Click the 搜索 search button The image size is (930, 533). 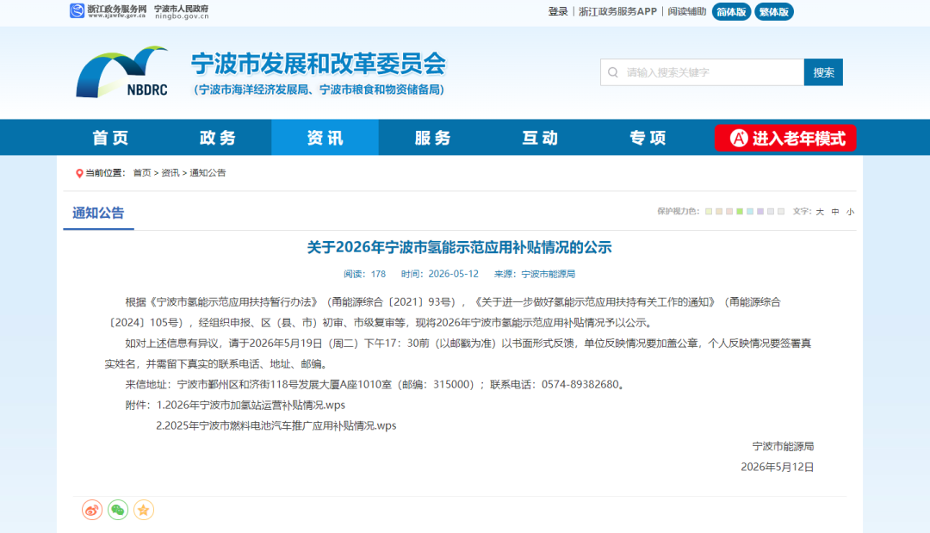tap(823, 72)
